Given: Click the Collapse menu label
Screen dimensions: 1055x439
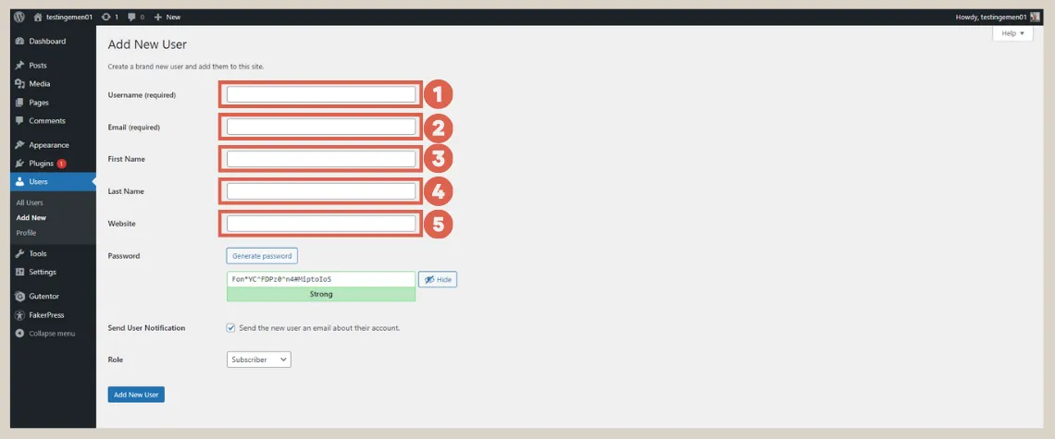Looking at the screenshot, I should point(52,334).
